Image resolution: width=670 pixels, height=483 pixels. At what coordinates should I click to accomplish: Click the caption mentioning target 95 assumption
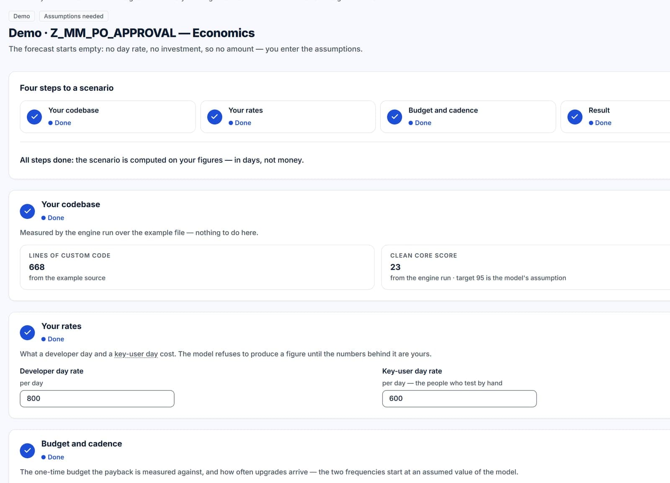pyautogui.click(x=478, y=278)
